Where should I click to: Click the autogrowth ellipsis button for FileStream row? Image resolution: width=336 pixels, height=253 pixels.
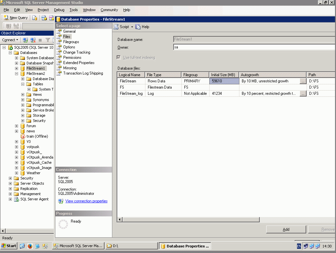pos(303,81)
